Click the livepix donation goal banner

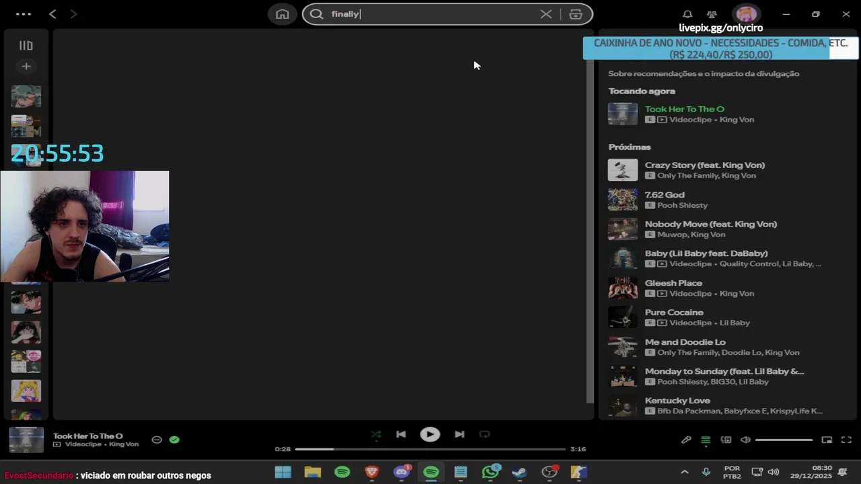click(720, 48)
